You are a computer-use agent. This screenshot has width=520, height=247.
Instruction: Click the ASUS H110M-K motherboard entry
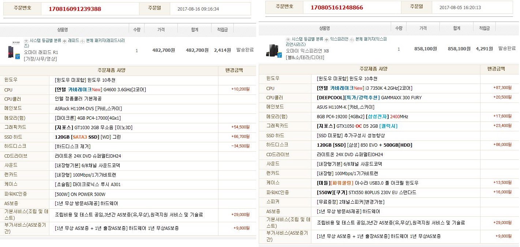pyautogui.click(x=345, y=107)
